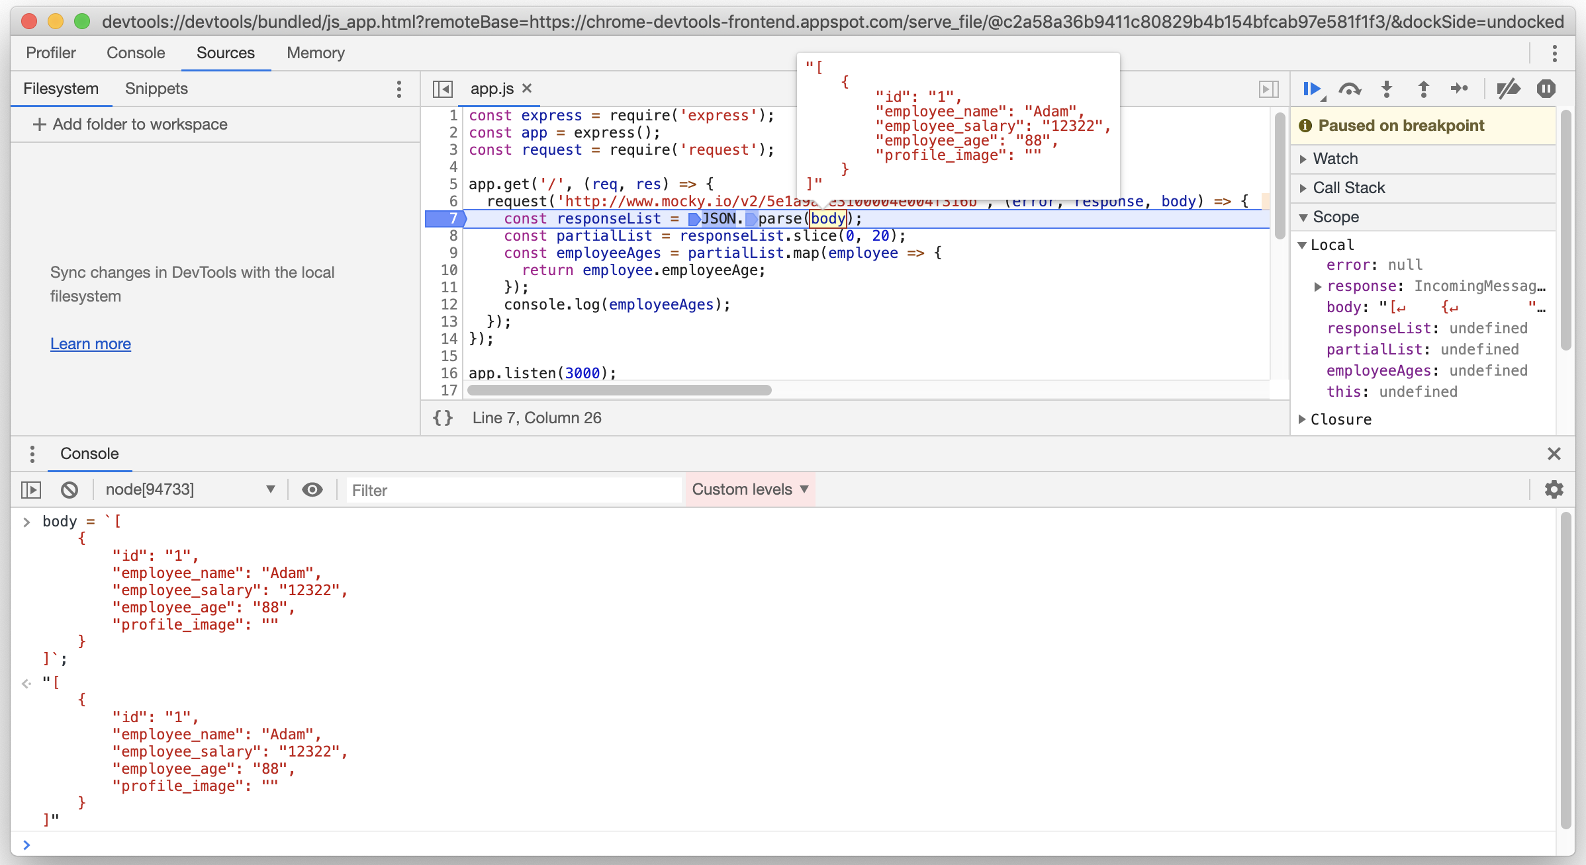Image resolution: width=1586 pixels, height=865 pixels.
Task: Deactivate all breakpoints
Action: coord(1509,89)
